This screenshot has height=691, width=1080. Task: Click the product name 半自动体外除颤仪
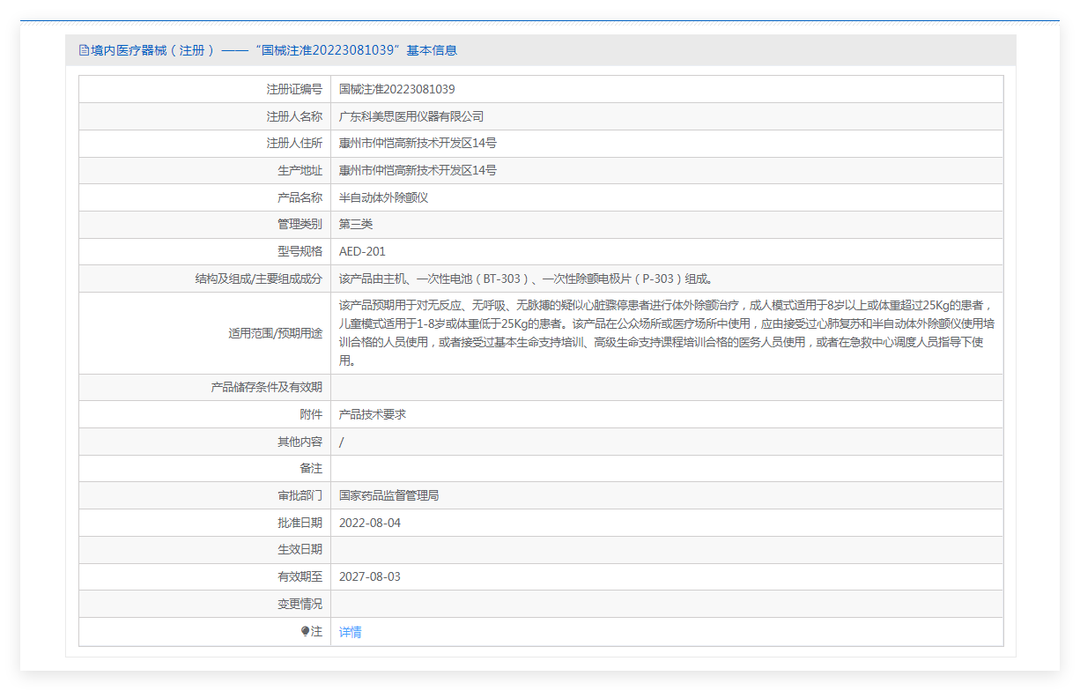point(383,197)
